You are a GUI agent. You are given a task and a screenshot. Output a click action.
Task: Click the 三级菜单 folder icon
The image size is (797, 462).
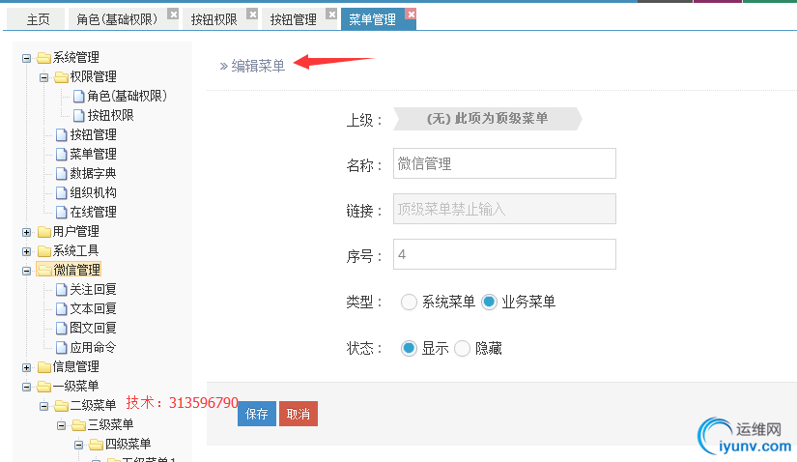79,425
